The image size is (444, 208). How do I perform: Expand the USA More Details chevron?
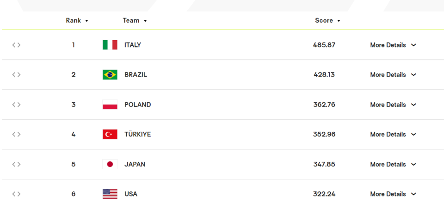tap(413, 194)
